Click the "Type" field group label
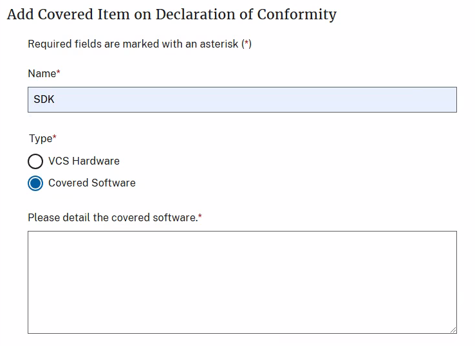 [x=41, y=138]
